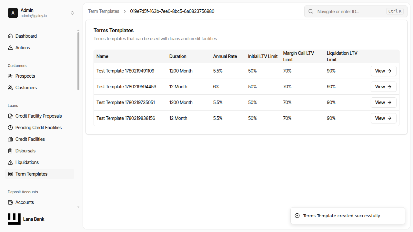The height and width of the screenshot is (232, 413).
Task: Navigate to Credit Facilities
Action: [x=40, y=139]
